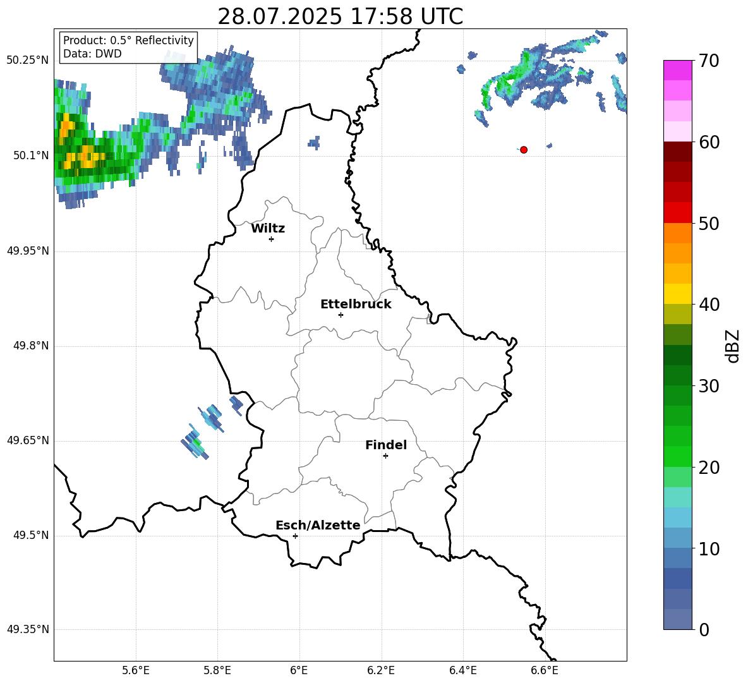Click the magenta top segment of the colorbar

pos(678,70)
